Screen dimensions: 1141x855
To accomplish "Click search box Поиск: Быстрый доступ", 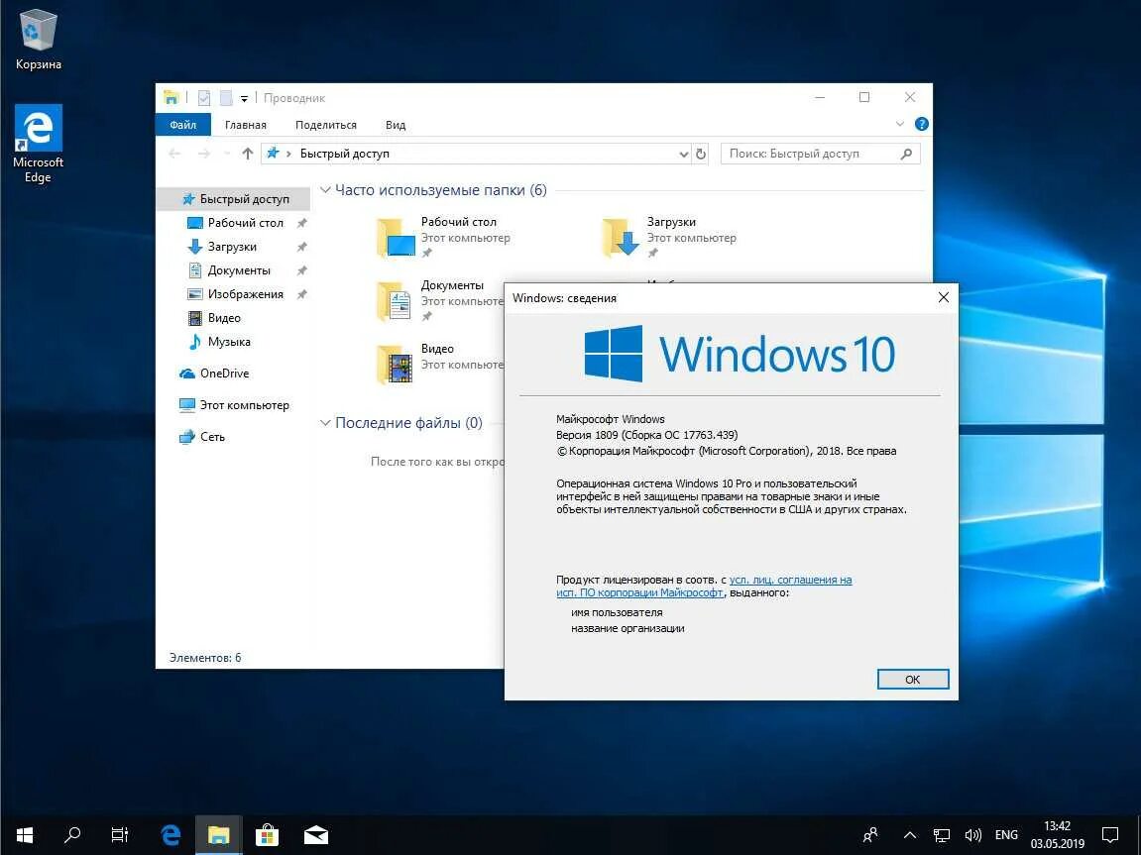I will click(820, 154).
